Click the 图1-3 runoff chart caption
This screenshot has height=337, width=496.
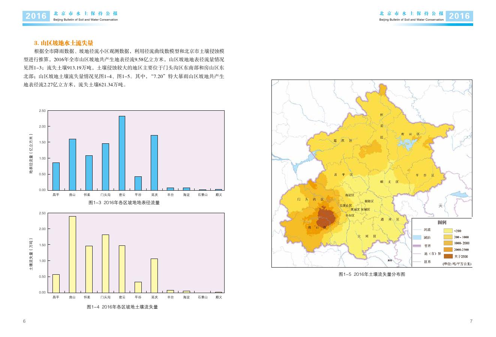click(124, 203)
